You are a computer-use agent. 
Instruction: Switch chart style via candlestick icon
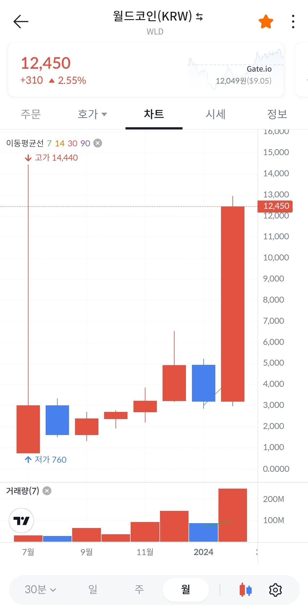[246, 590]
